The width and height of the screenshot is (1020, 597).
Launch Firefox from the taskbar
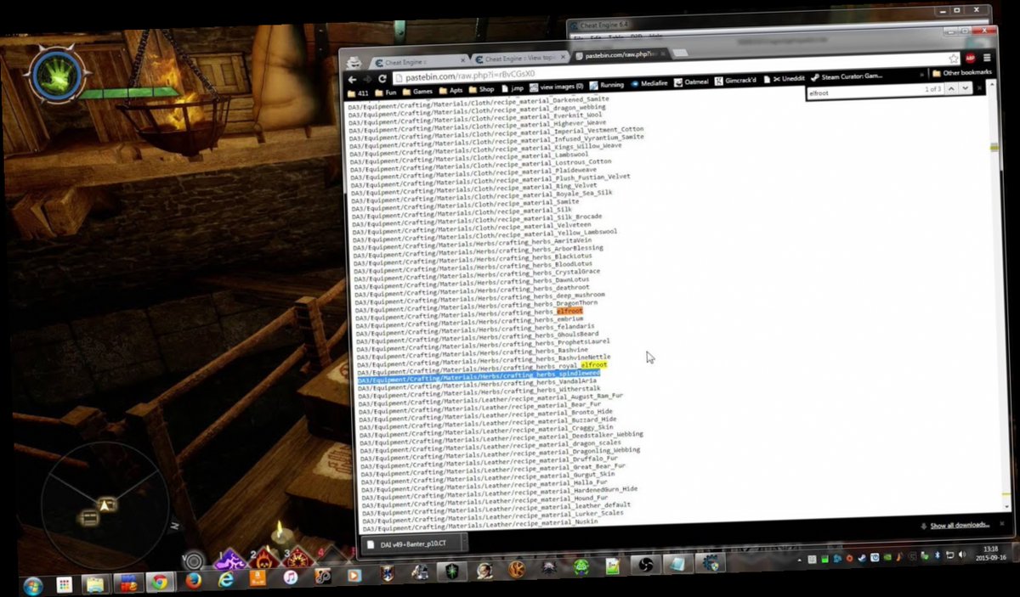click(193, 581)
